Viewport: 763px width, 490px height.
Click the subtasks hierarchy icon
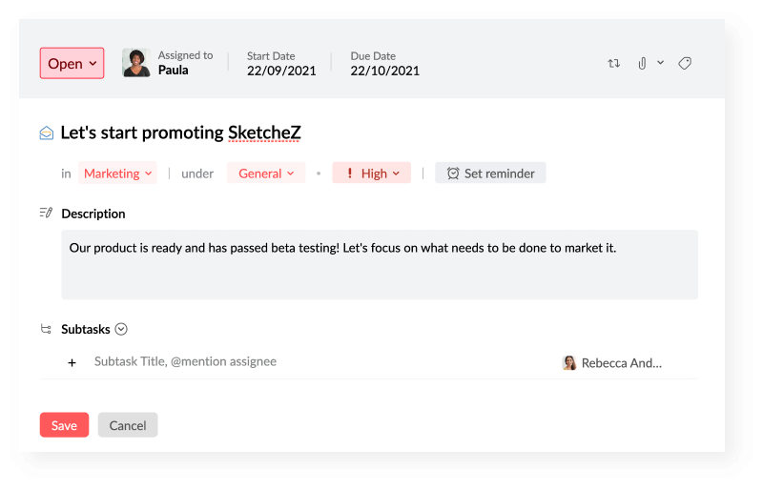point(46,330)
